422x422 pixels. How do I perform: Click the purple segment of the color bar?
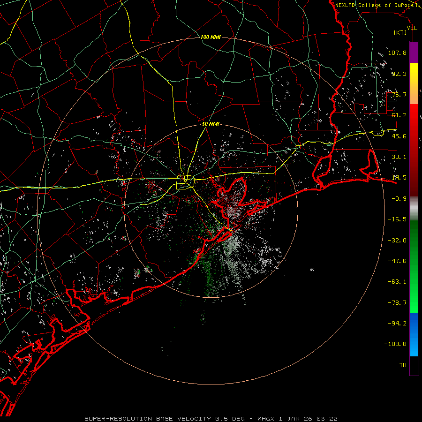click(x=414, y=52)
